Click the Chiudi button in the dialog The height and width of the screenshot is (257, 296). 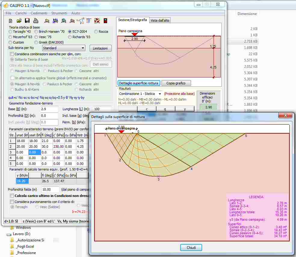click(x=191, y=248)
